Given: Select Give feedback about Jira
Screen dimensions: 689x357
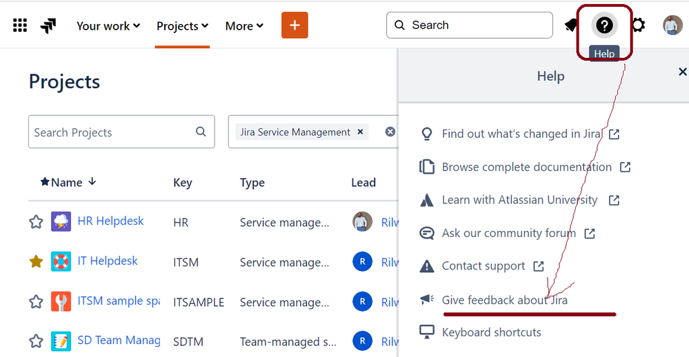Looking at the screenshot, I should pyautogui.click(x=504, y=300).
